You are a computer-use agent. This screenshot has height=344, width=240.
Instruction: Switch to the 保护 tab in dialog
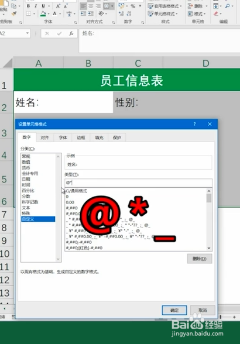117,137
